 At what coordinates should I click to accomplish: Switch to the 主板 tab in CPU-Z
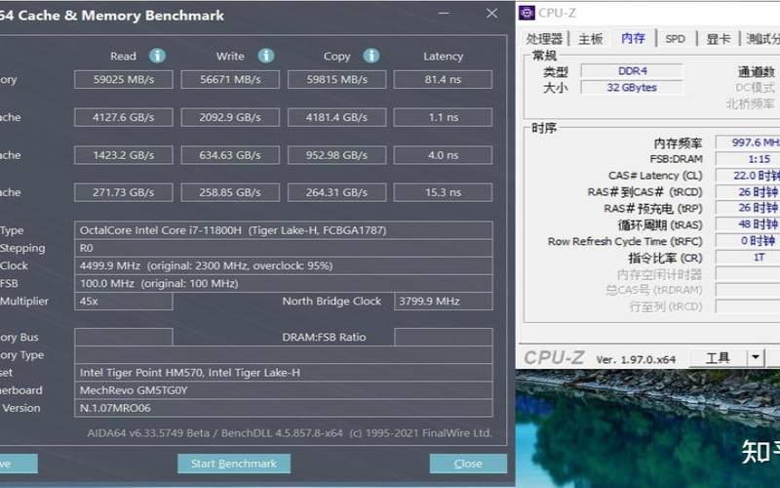pos(591,39)
